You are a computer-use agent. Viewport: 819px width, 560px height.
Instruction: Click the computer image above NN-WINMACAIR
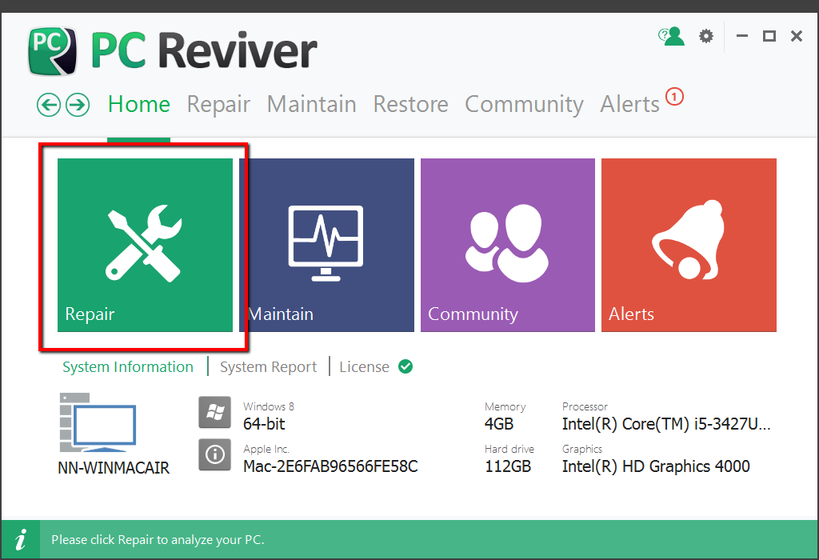pyautogui.click(x=98, y=423)
